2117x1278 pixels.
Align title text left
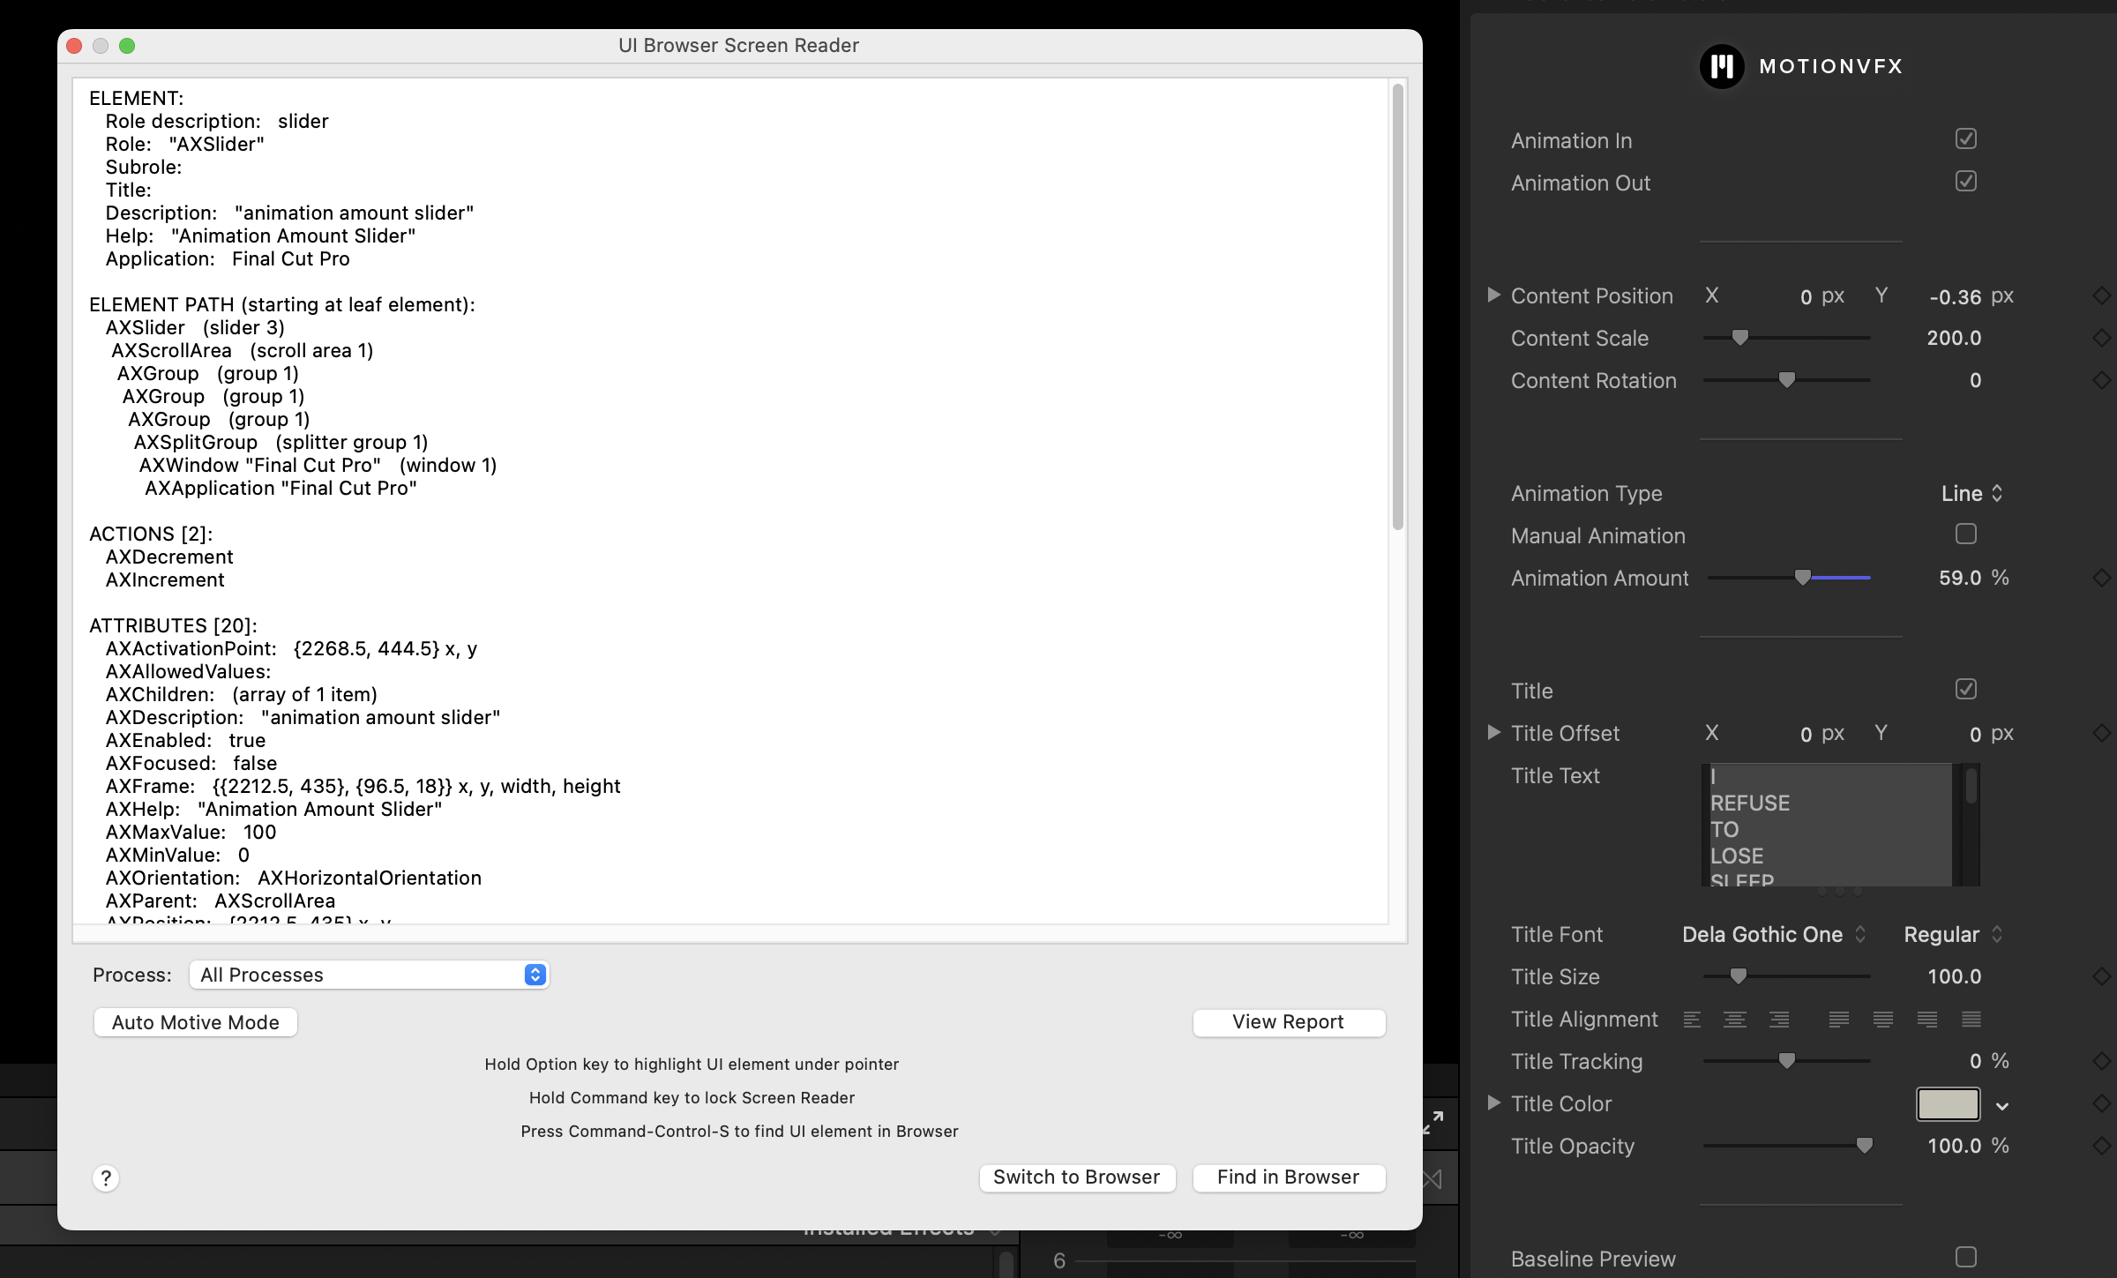click(1692, 1020)
